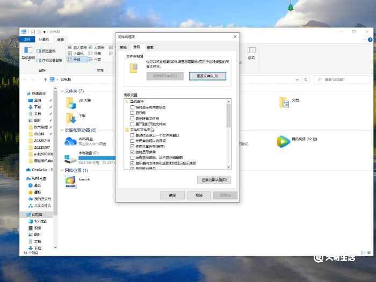Uncheck 使用共享向导(推荐) checkbox
The image size is (376, 282).
[x=132, y=146]
